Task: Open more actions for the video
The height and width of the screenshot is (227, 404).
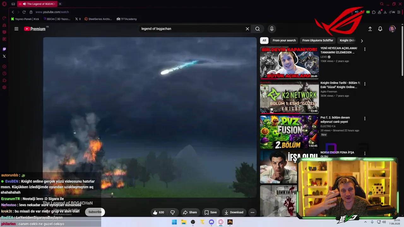Action: pos(252,212)
